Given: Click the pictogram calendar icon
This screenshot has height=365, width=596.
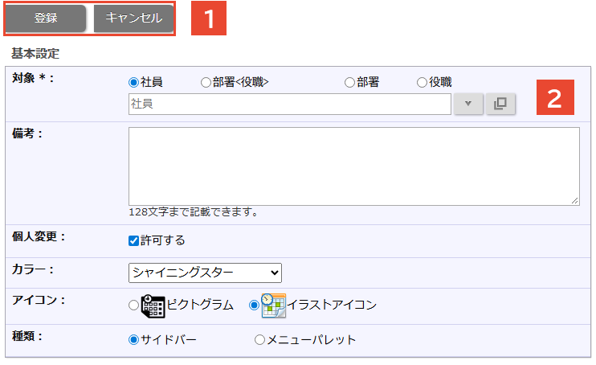Looking at the screenshot, I should pos(153,306).
